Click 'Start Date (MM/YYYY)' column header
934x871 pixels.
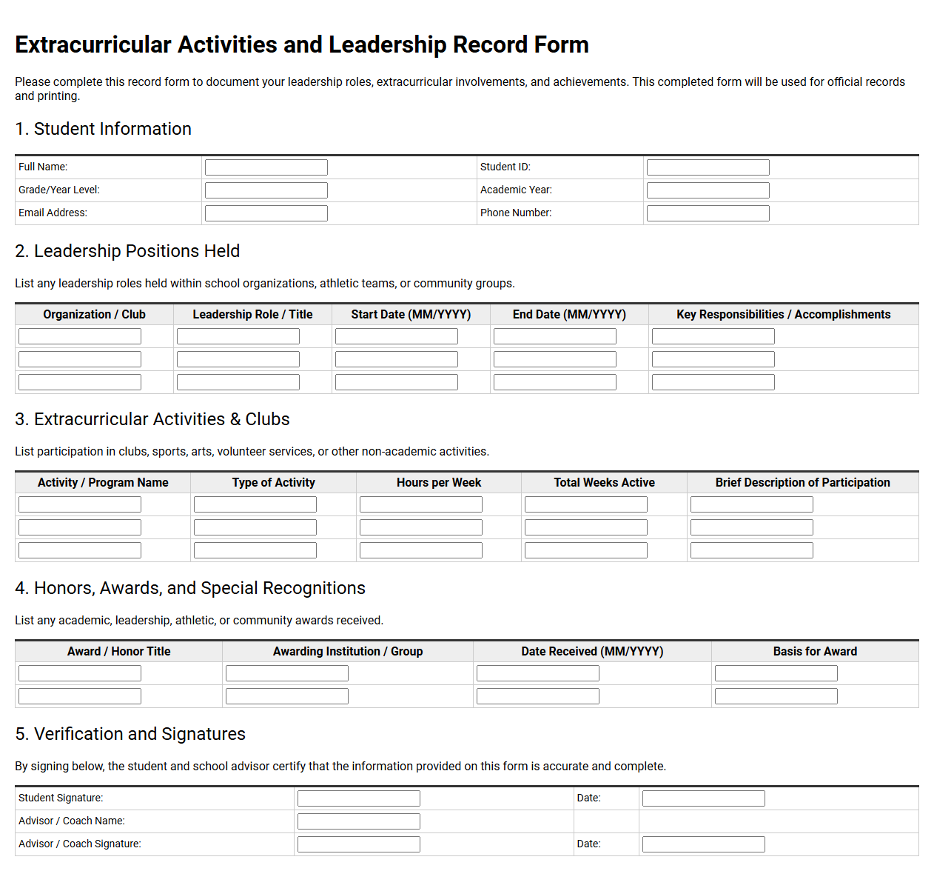click(x=411, y=315)
